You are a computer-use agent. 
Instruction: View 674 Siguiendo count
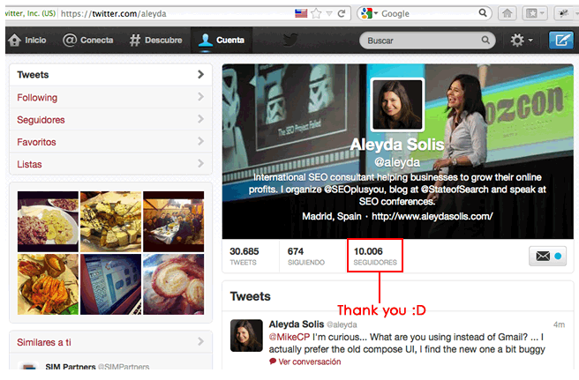(306, 256)
